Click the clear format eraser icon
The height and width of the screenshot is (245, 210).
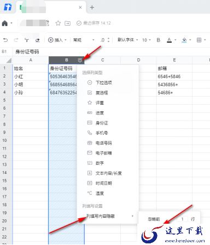(x=37, y=40)
